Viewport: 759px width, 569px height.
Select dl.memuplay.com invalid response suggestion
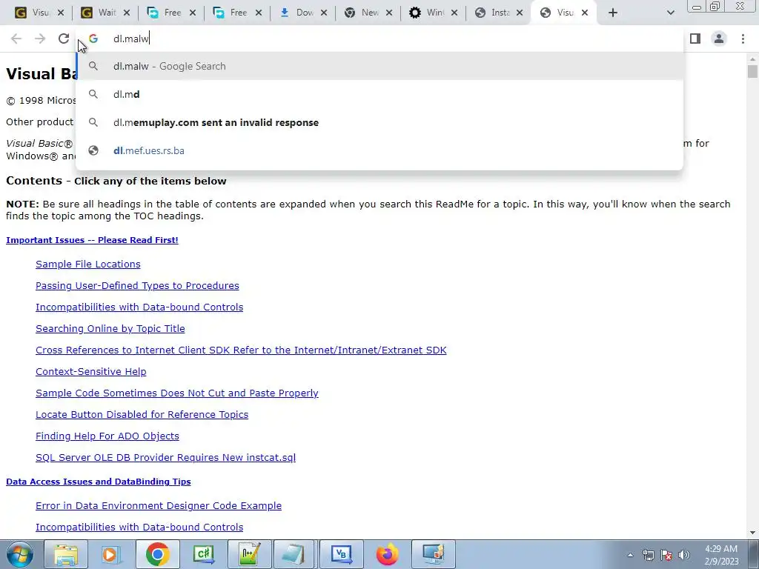tap(379, 122)
